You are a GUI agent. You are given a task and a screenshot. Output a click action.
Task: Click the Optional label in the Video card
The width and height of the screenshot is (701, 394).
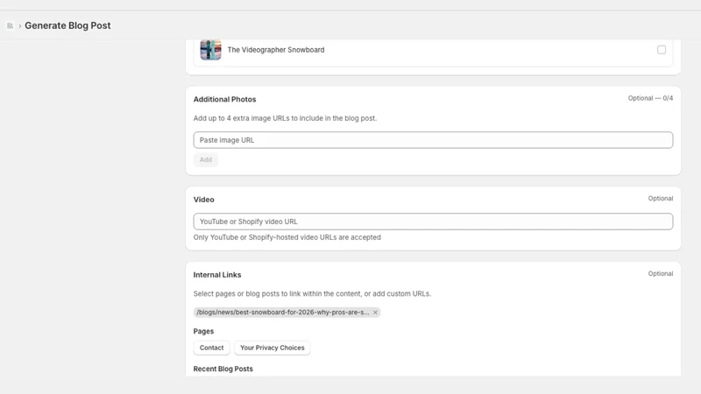[661, 199]
